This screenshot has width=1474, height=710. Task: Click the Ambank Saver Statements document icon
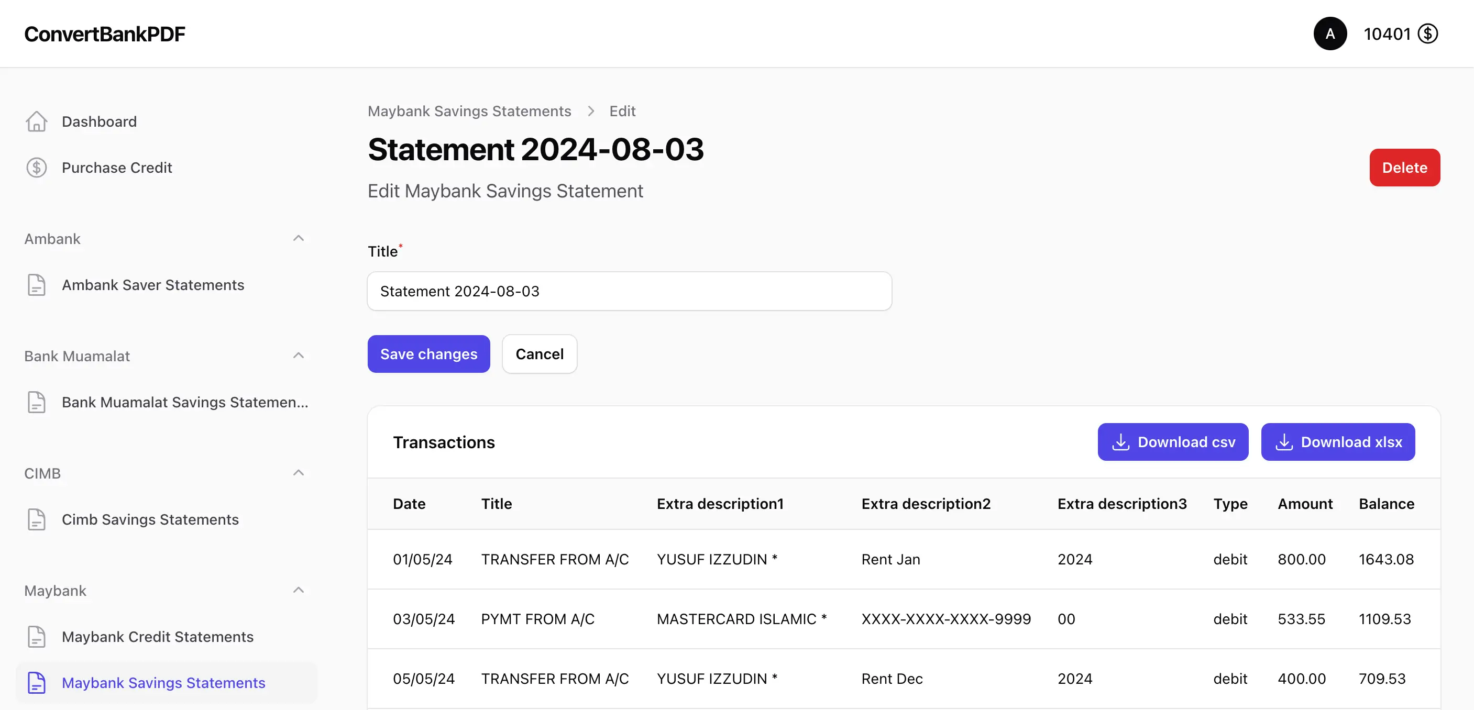[x=37, y=285]
